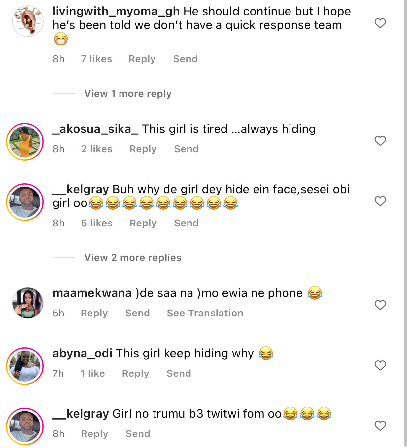Image resolution: width=410 pixels, height=448 pixels.
Task: Tap heart on abyna_odi's comment
Action: pos(380,365)
